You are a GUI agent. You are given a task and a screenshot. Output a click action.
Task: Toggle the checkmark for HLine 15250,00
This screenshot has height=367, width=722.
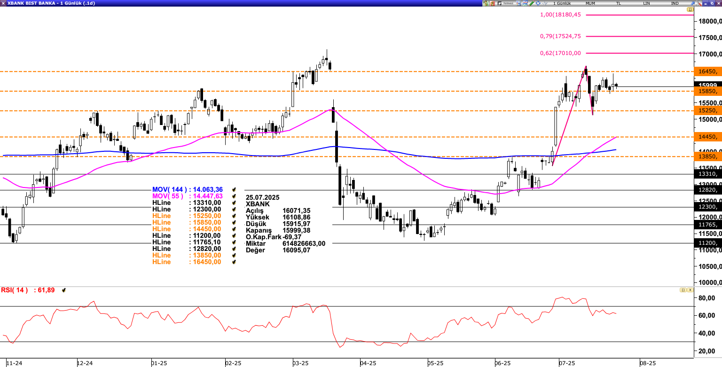click(x=234, y=216)
